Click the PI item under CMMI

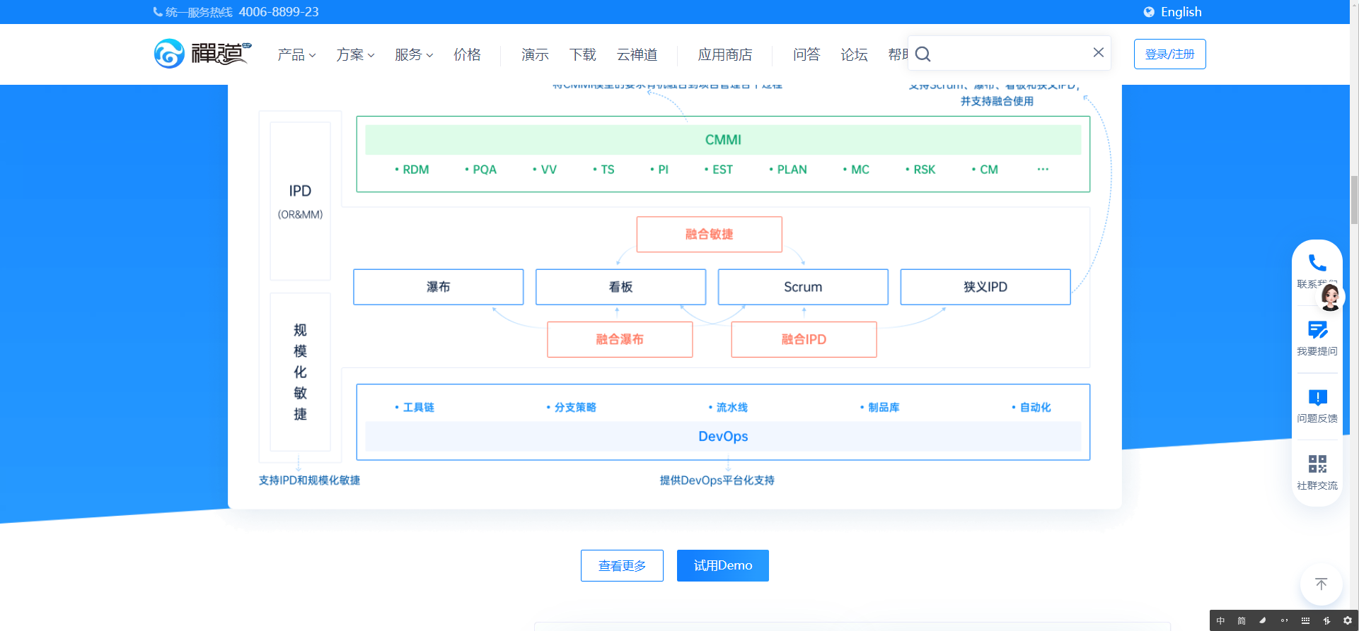click(x=659, y=170)
